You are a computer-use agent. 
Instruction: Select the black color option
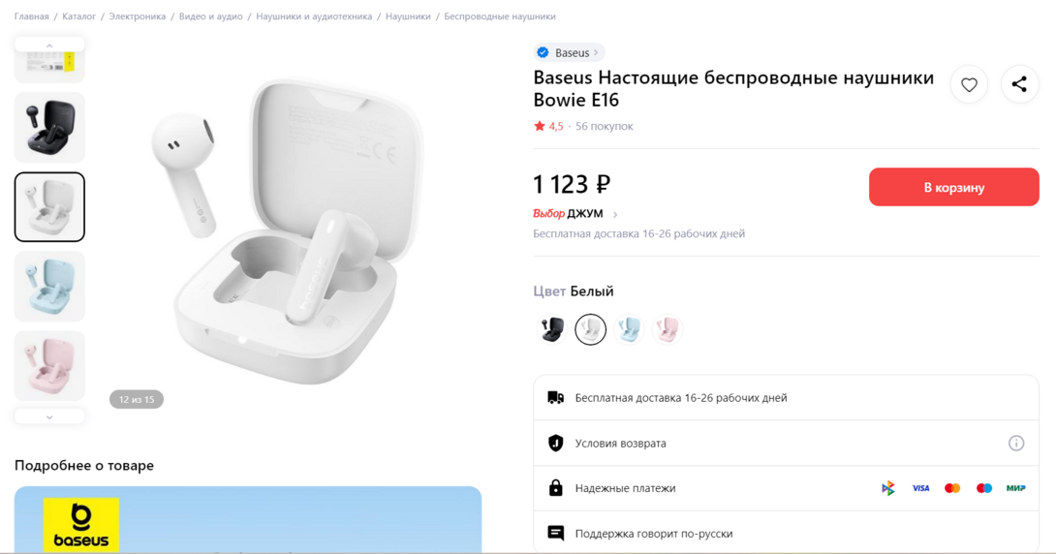pyautogui.click(x=552, y=329)
